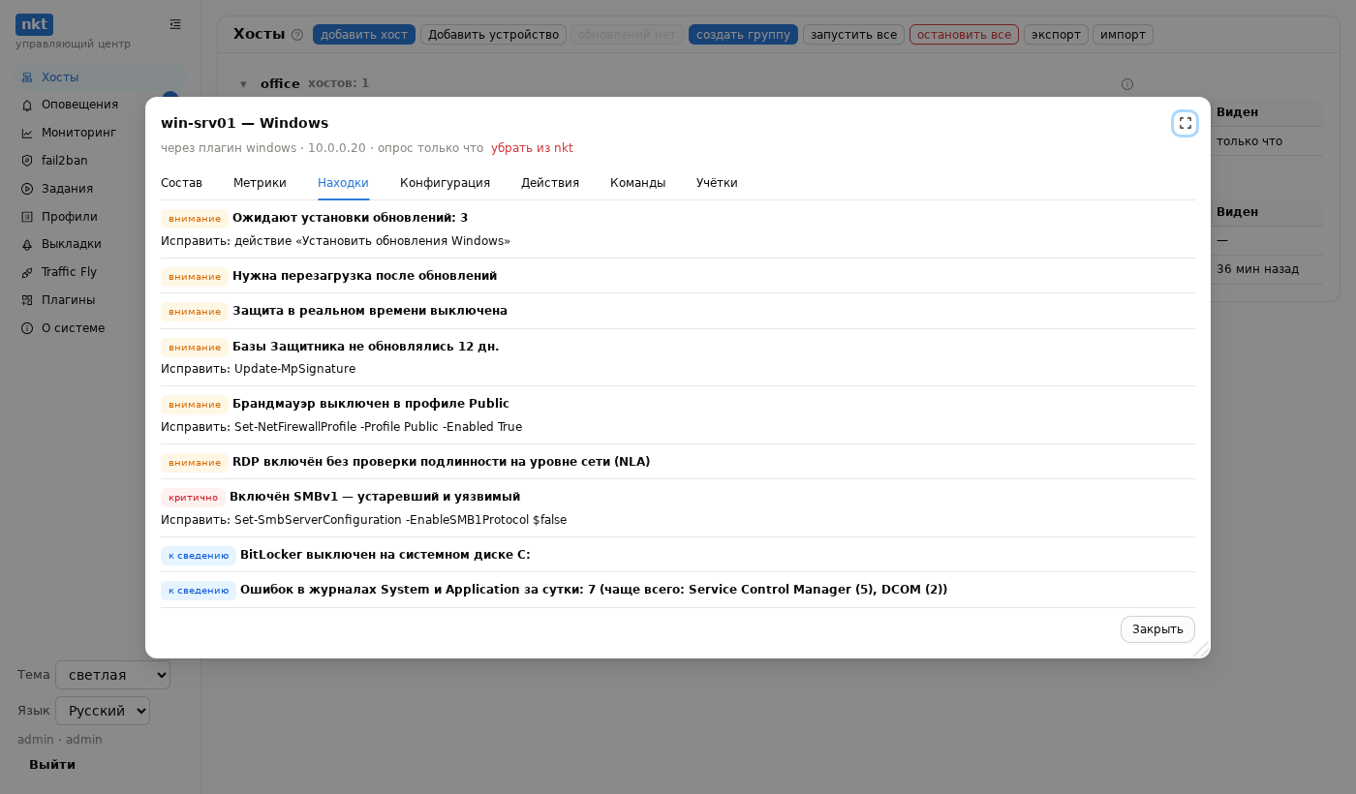The height and width of the screenshot is (794, 1356).
Task: Open the Действия tab
Action: pyautogui.click(x=550, y=183)
